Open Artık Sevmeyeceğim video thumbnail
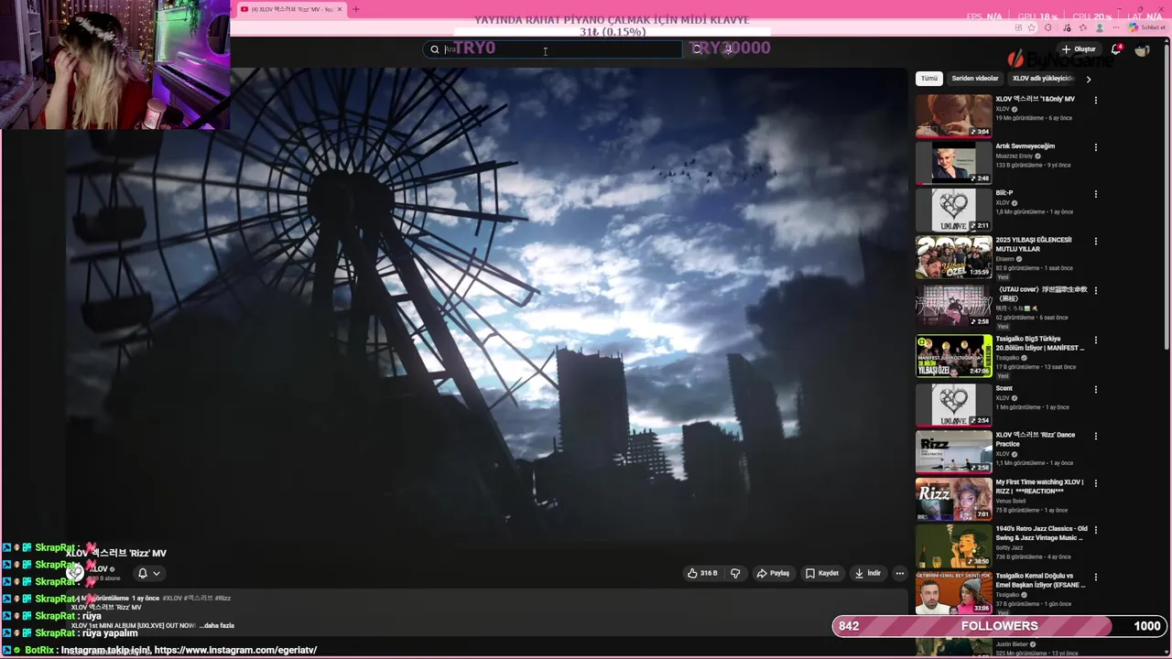 point(953,163)
